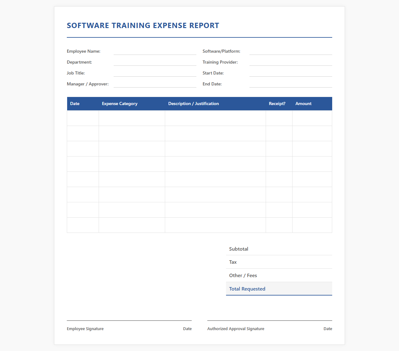Click the Training Provider input line

291,62
